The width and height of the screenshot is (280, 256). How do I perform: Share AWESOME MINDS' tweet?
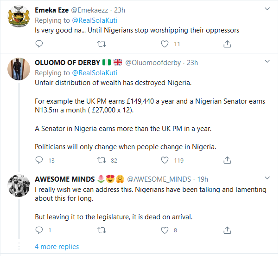[227, 230]
